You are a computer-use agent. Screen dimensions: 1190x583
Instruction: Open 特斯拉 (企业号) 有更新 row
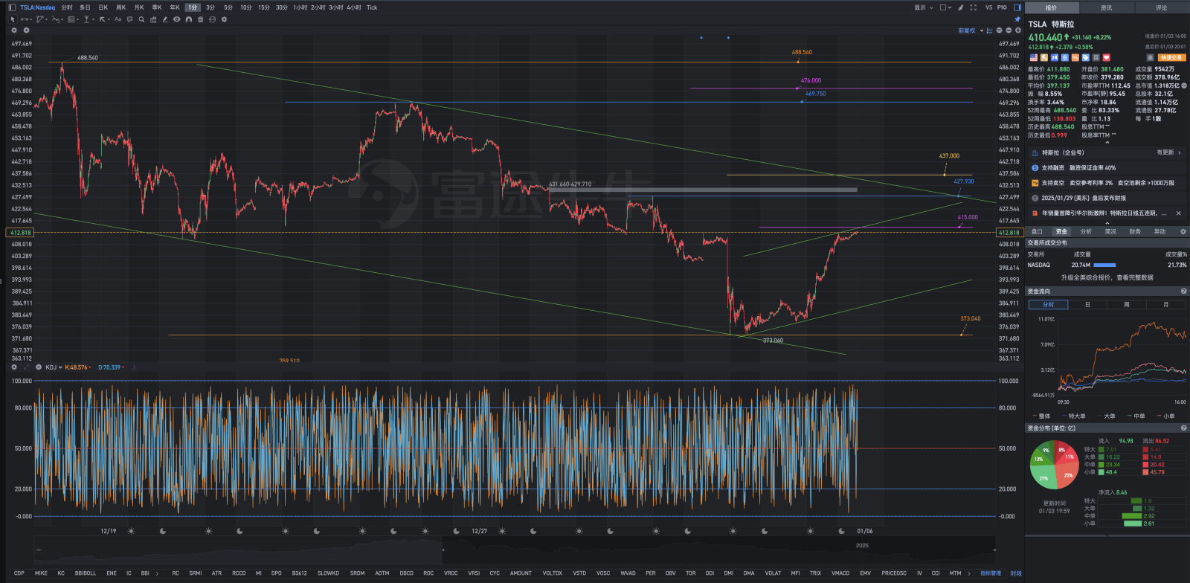tap(1107, 152)
